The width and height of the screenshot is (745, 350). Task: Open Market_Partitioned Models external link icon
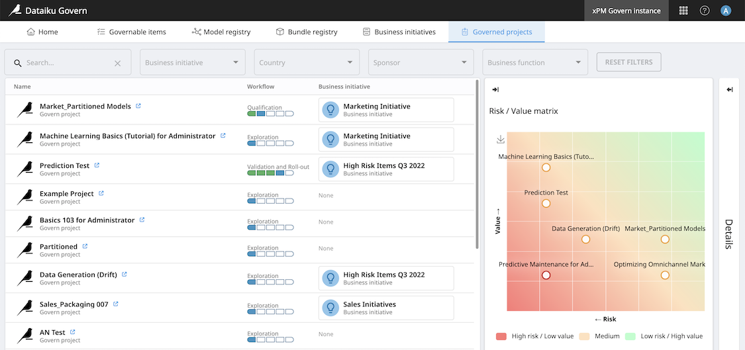138,106
